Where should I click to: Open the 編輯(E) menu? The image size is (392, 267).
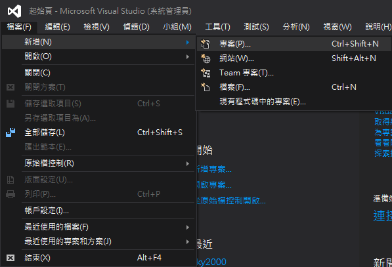(x=58, y=27)
